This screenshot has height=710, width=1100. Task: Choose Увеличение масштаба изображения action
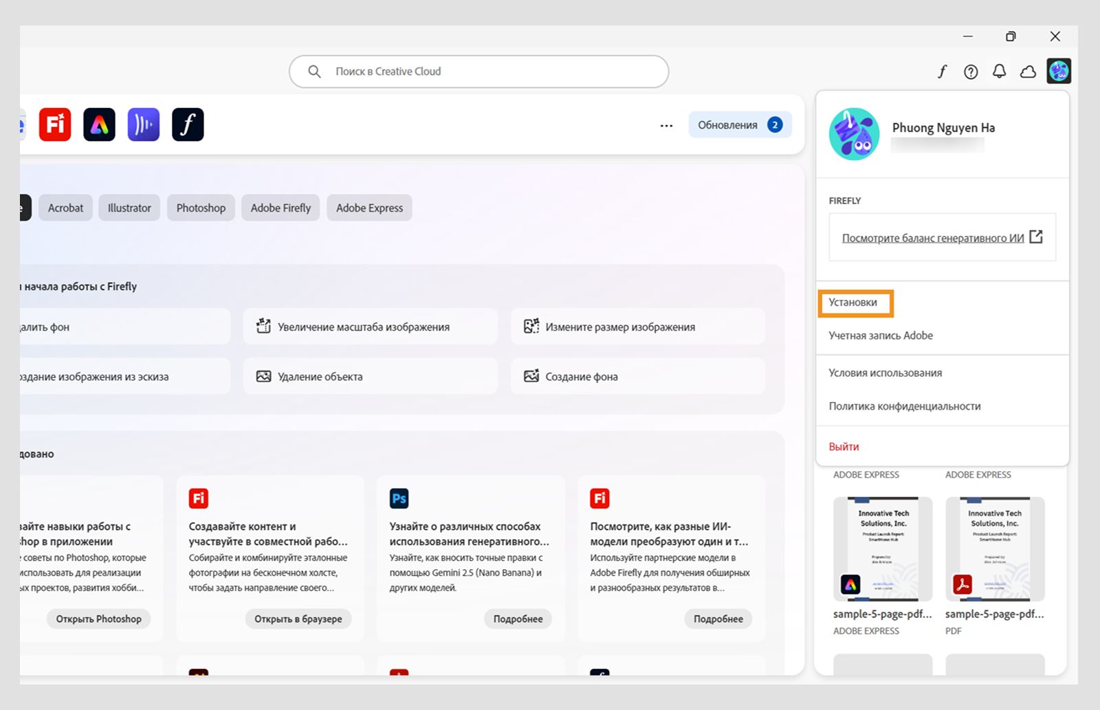(370, 326)
